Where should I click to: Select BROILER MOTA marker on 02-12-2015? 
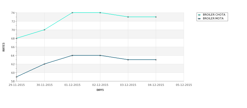100,55
